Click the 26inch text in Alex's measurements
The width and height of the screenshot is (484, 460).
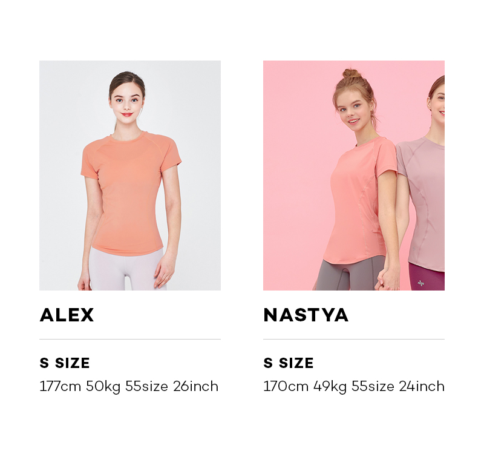[195, 387]
